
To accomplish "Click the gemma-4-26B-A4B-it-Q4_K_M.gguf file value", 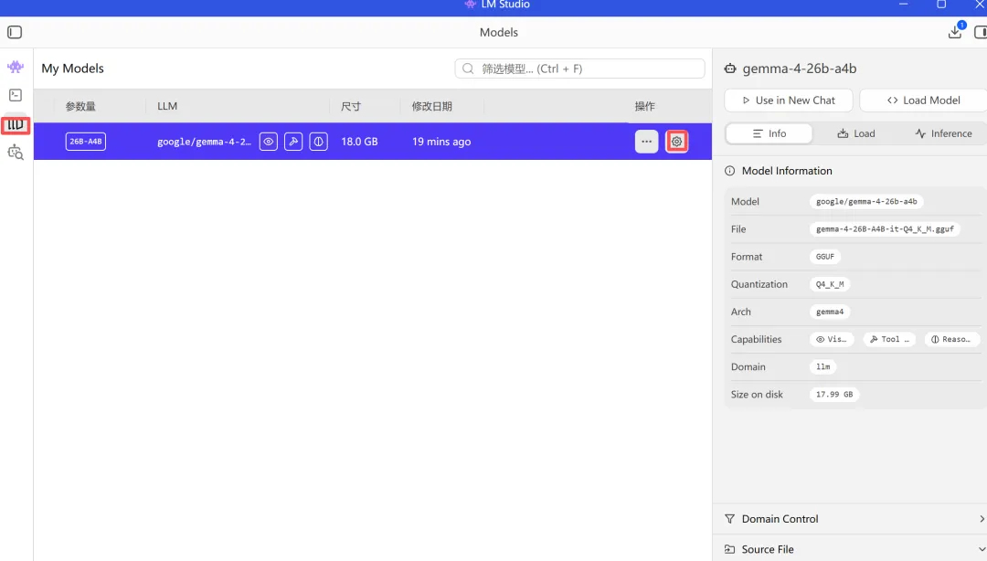I will 885,229.
